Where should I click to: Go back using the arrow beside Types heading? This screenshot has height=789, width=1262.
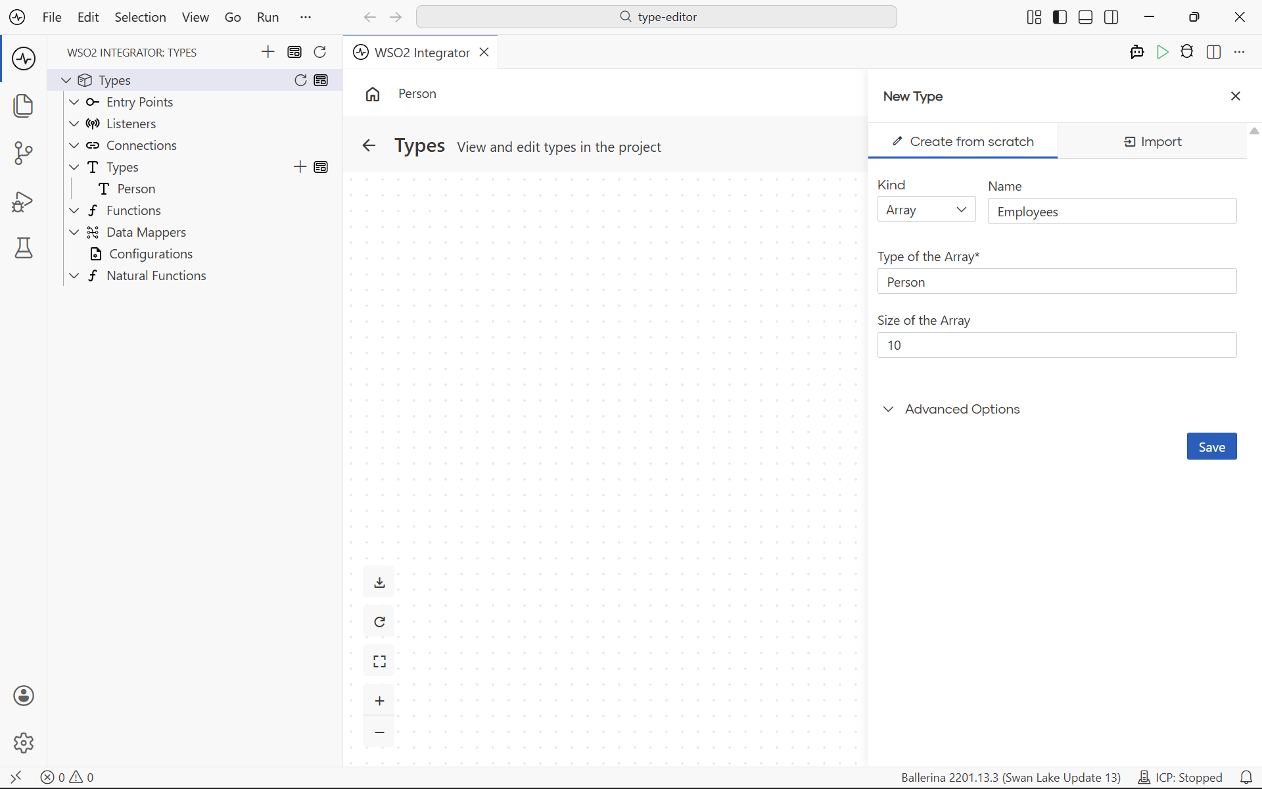click(x=369, y=146)
